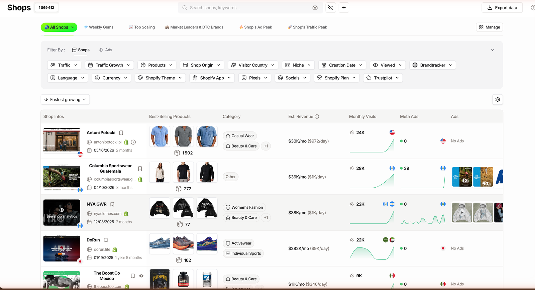Expand the Shop Origin filter

tap(202, 65)
